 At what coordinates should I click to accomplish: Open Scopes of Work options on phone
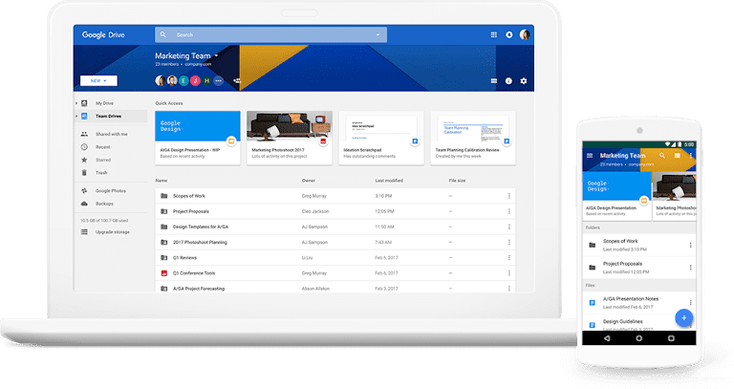[690, 246]
